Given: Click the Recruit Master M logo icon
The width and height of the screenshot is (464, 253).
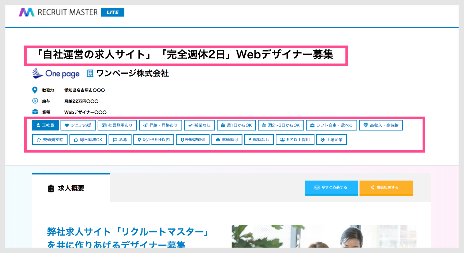Looking at the screenshot, I should 27,12.
